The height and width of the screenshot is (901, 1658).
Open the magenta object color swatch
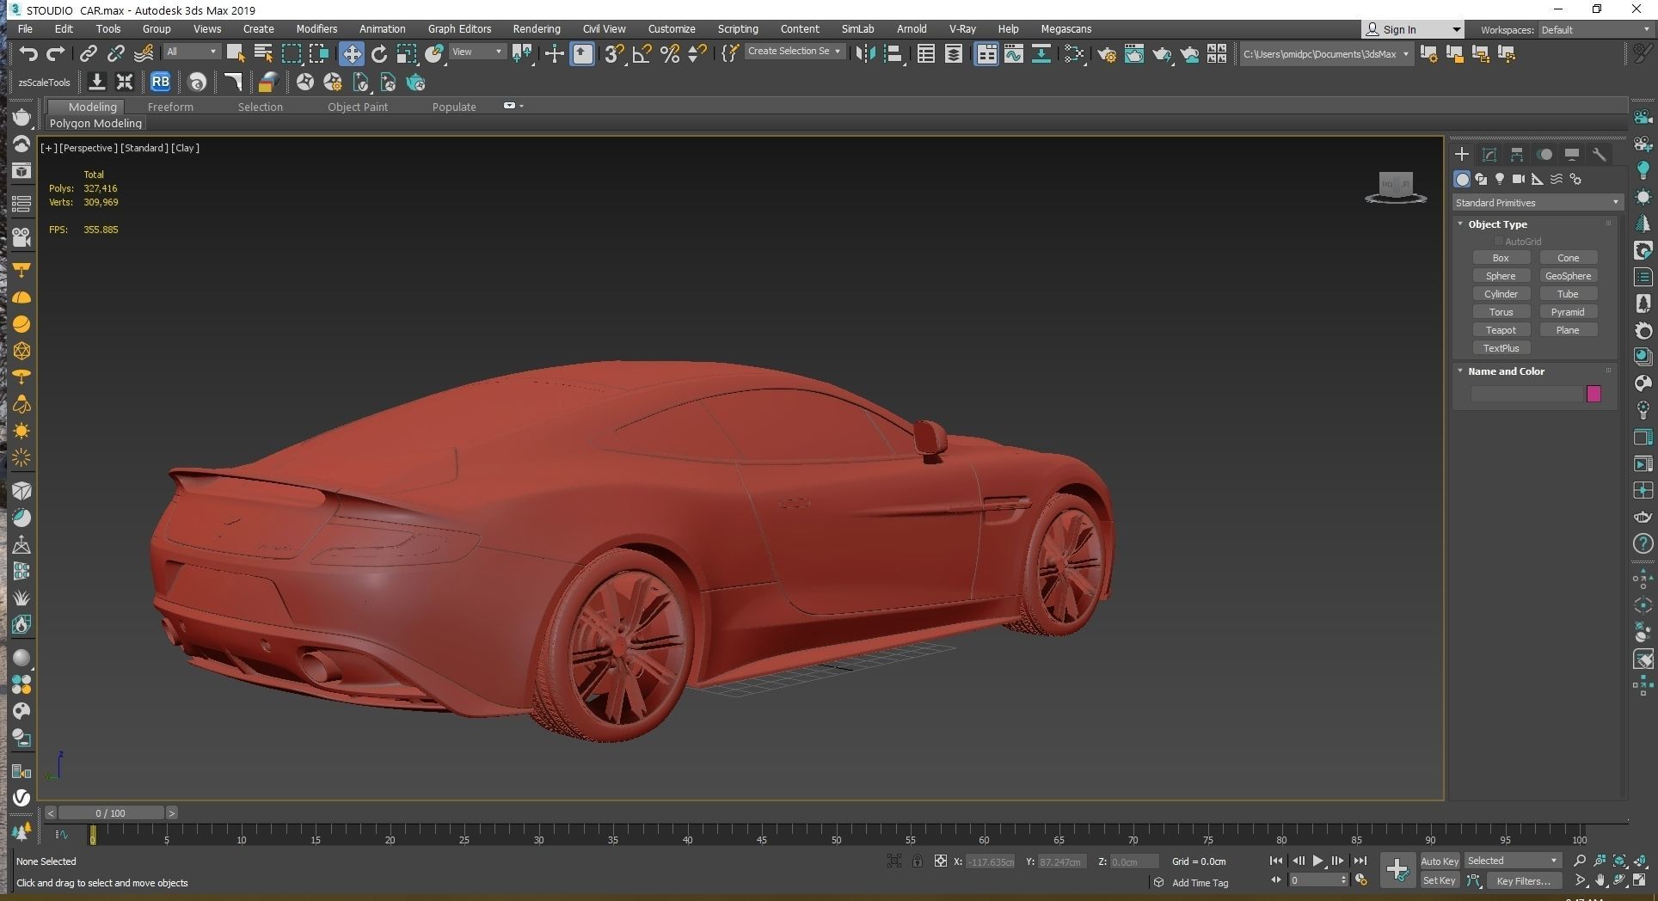[1594, 394]
